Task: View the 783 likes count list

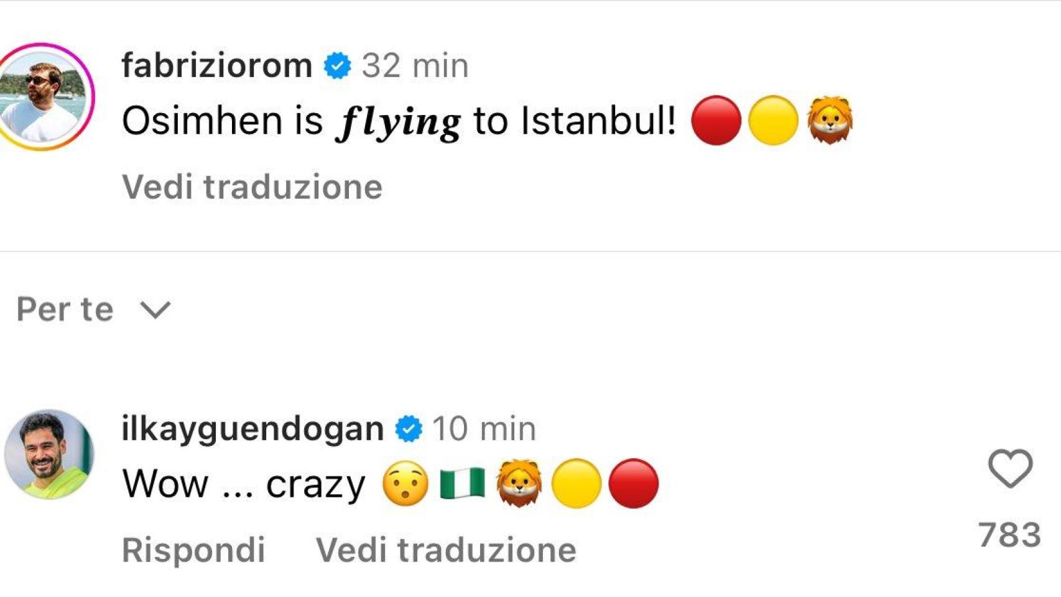Action: [x=1009, y=535]
